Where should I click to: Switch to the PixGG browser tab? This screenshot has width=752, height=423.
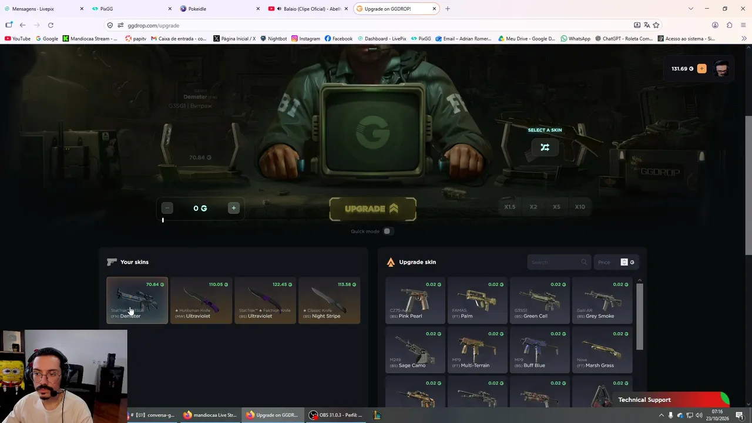tap(132, 9)
